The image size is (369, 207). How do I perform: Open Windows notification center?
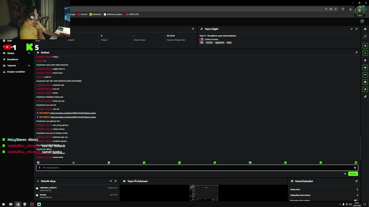[x=364, y=204]
